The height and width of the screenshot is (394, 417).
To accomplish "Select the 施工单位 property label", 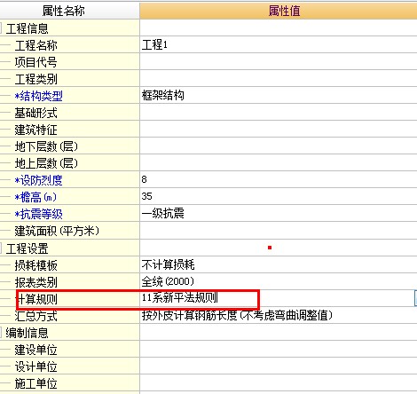I will click(x=35, y=383).
